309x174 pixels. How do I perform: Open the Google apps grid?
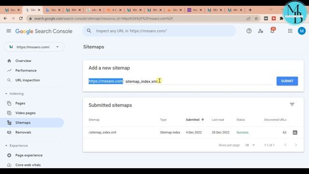[x=290, y=31]
